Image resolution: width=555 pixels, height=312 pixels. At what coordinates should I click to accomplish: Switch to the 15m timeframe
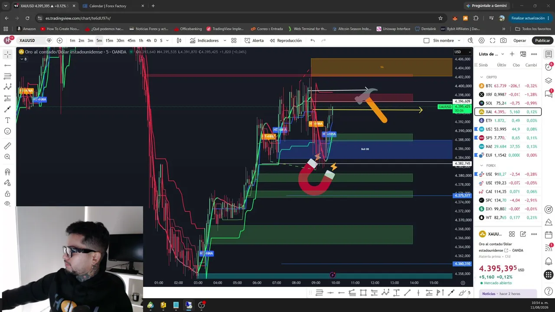[109, 40]
